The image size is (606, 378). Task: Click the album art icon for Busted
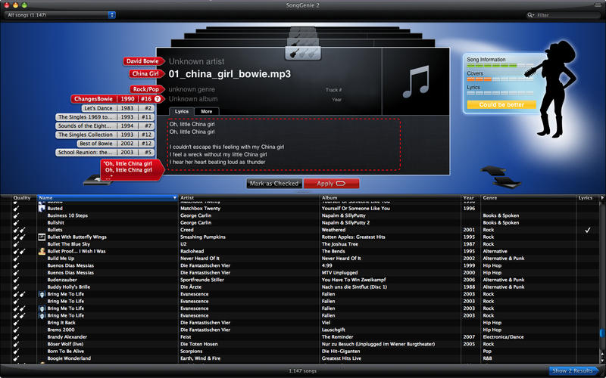(42, 209)
